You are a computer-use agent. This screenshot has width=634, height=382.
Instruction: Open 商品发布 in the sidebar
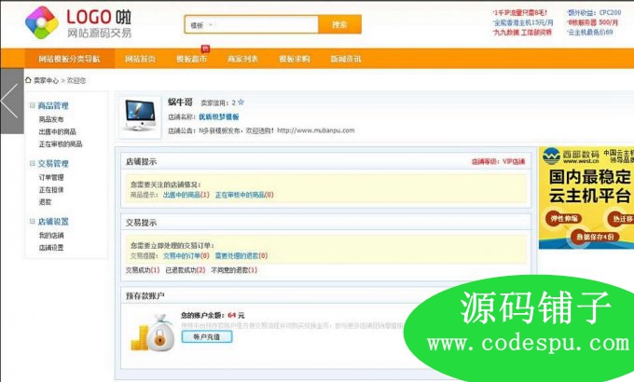[x=51, y=119]
